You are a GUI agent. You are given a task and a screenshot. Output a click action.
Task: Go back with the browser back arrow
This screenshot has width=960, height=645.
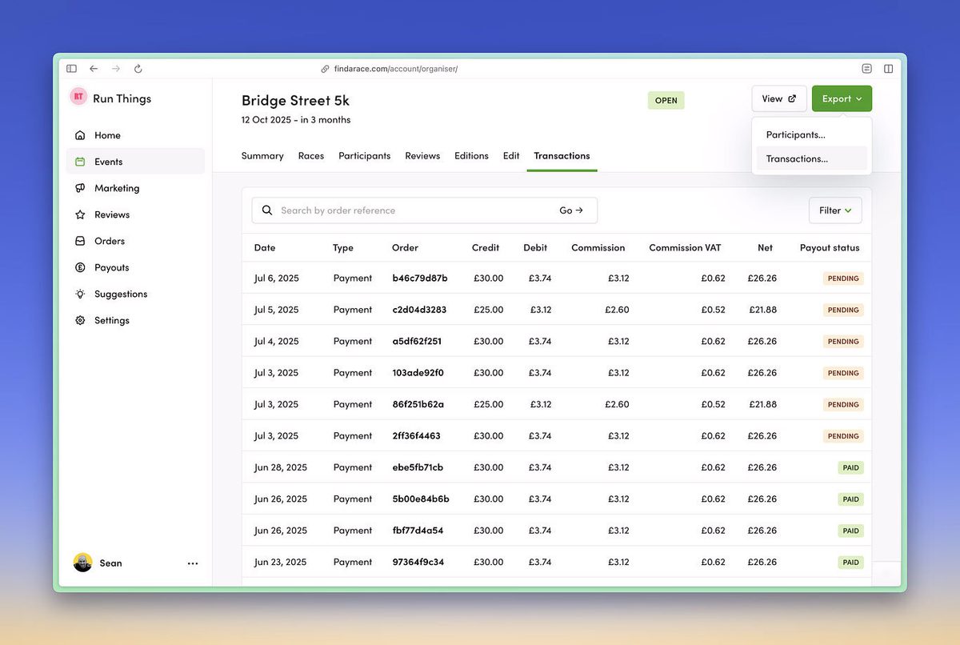[x=94, y=69]
